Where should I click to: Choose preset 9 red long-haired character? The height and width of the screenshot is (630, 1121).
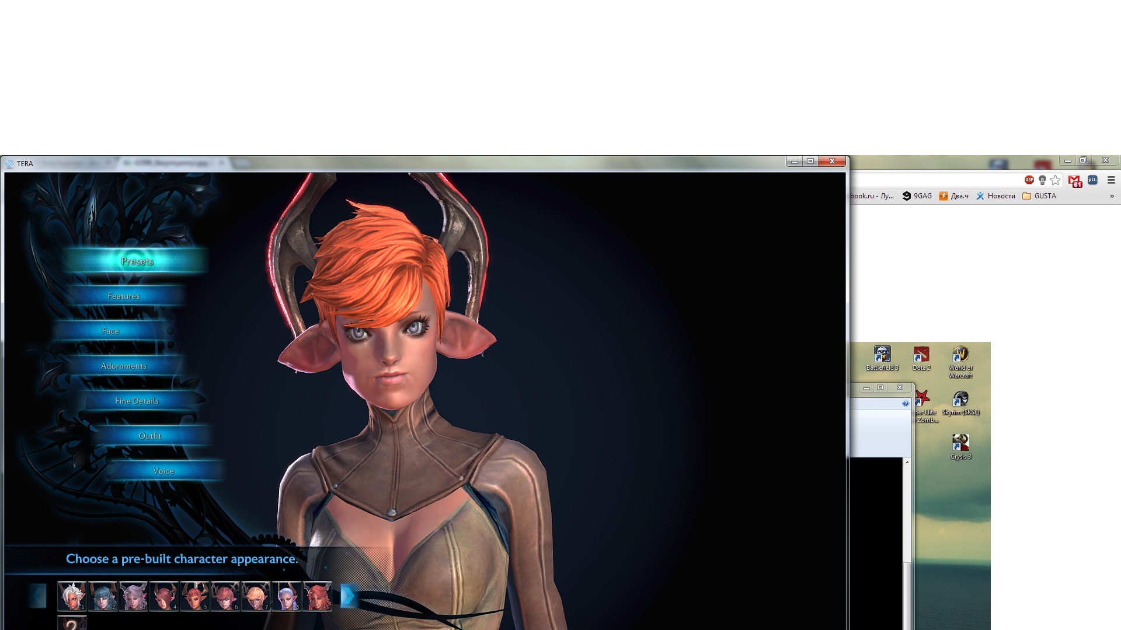pos(317,596)
